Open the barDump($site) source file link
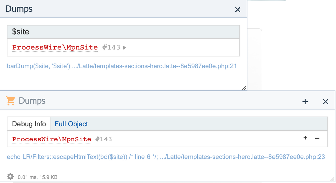 click(x=122, y=66)
